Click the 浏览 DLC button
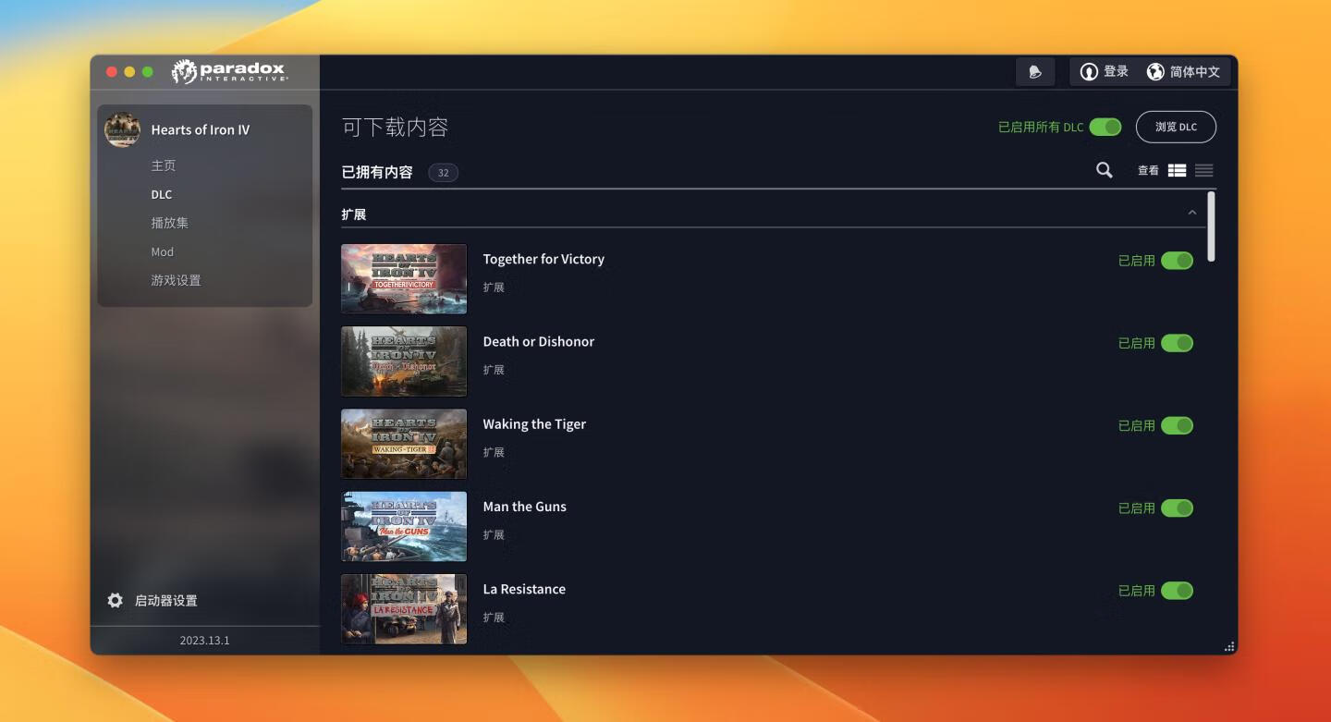The width and height of the screenshot is (1331, 722). tap(1176, 127)
